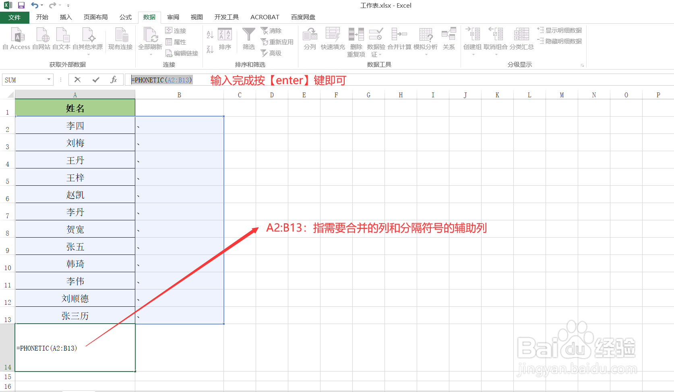Expand the Name Box dropdown showing SUM
Viewport: 674px width, 392px height.
tap(49, 80)
